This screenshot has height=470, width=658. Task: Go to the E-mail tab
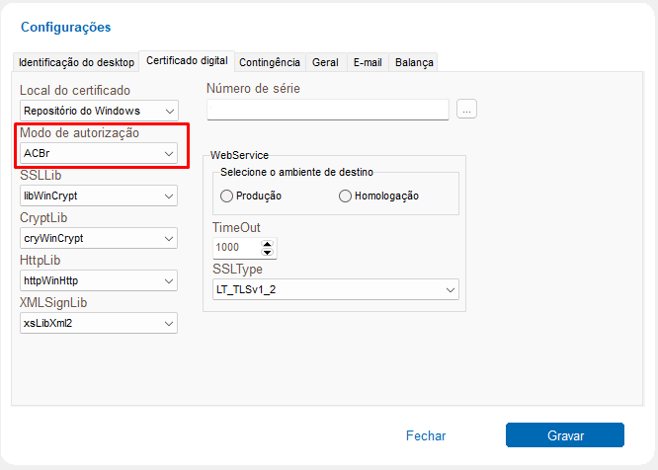368,62
